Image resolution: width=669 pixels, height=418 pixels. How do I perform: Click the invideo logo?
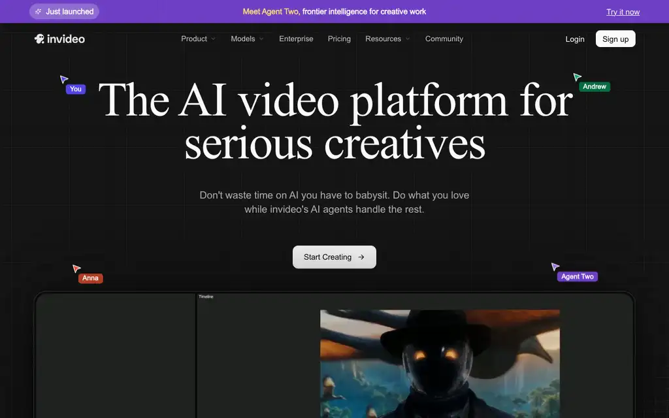(59, 39)
